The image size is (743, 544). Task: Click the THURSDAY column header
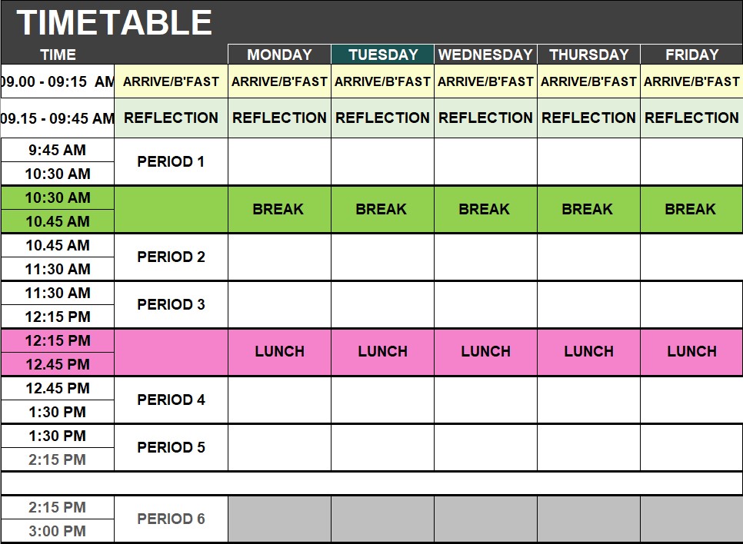[x=588, y=55]
